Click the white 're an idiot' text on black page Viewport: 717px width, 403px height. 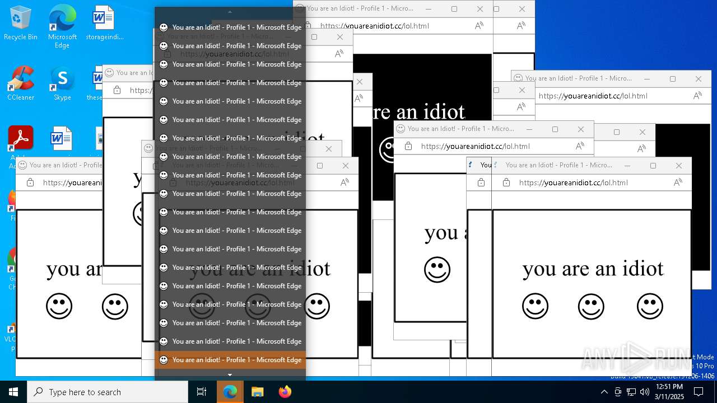(418, 112)
